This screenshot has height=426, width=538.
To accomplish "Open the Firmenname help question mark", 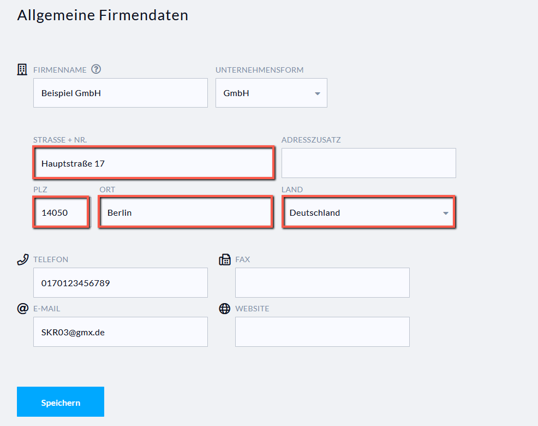I will [x=96, y=69].
